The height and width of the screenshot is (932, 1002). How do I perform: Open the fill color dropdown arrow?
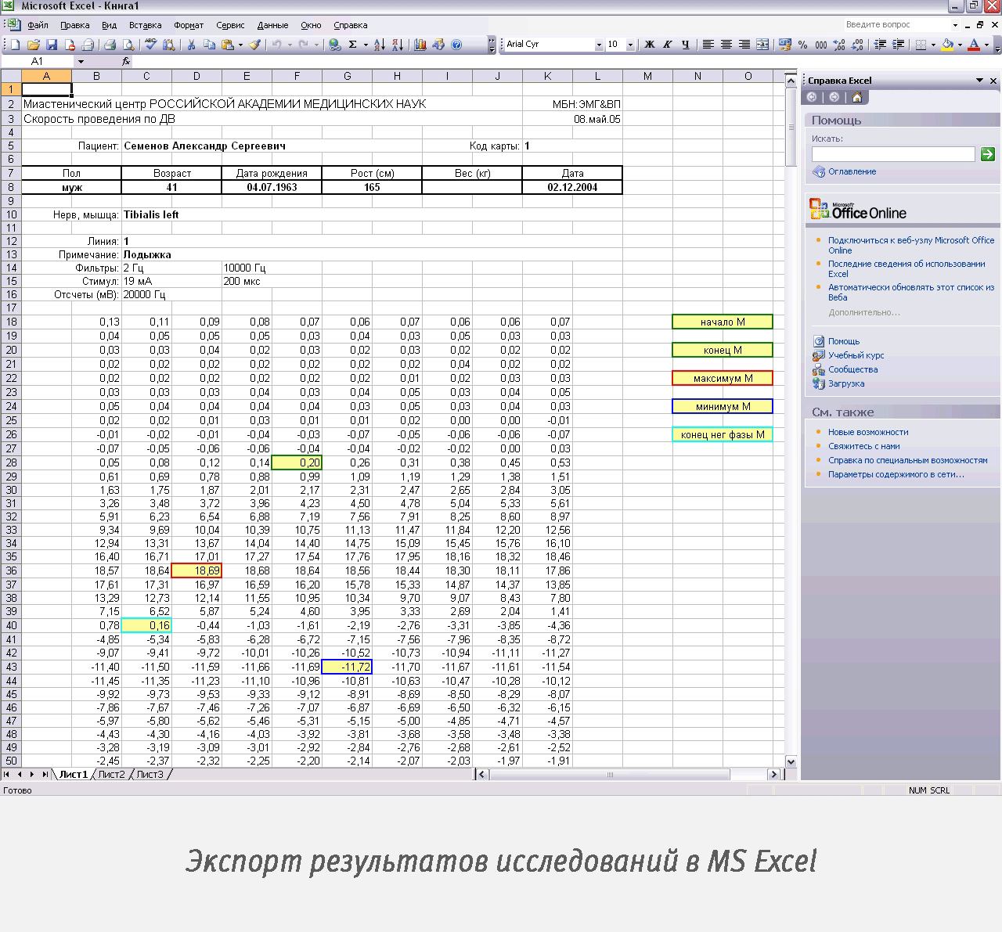point(960,45)
